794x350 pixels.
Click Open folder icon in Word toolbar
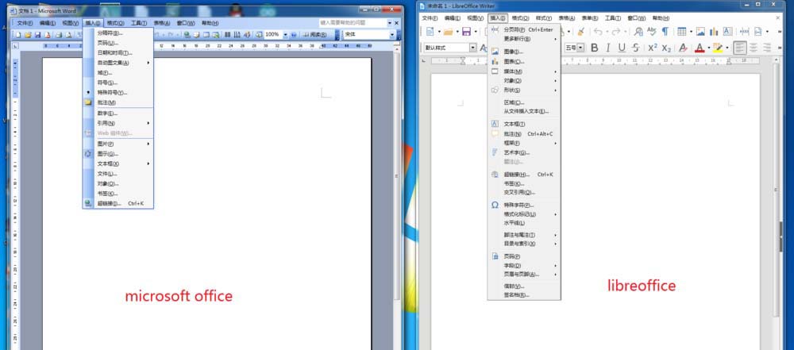tap(28, 34)
